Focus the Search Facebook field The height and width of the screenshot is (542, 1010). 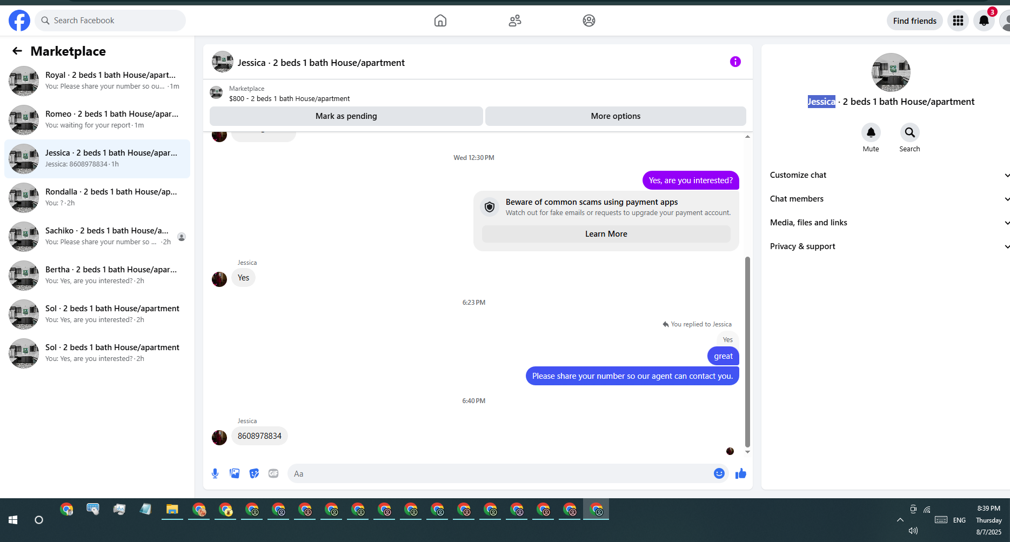coord(110,21)
